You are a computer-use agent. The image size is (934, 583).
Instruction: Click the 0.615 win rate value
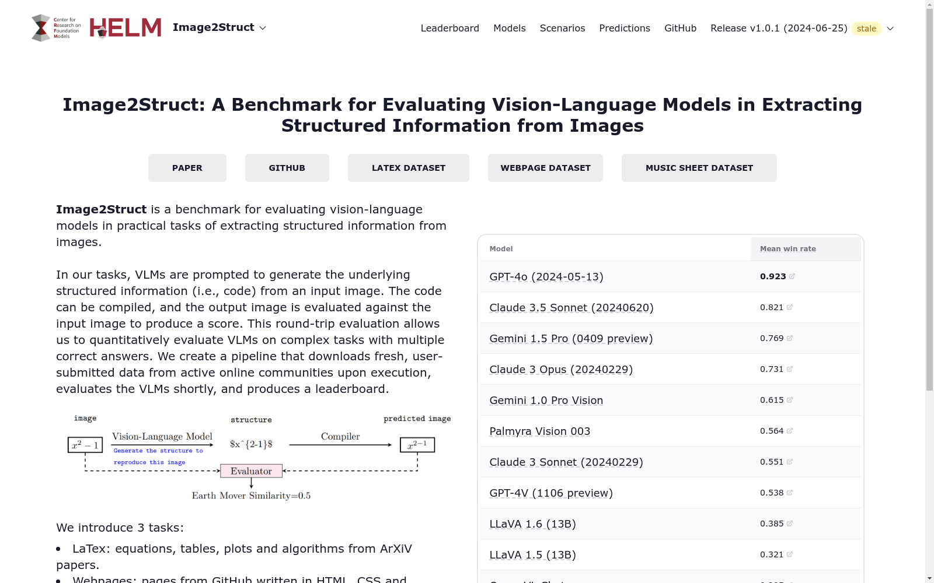[772, 400]
